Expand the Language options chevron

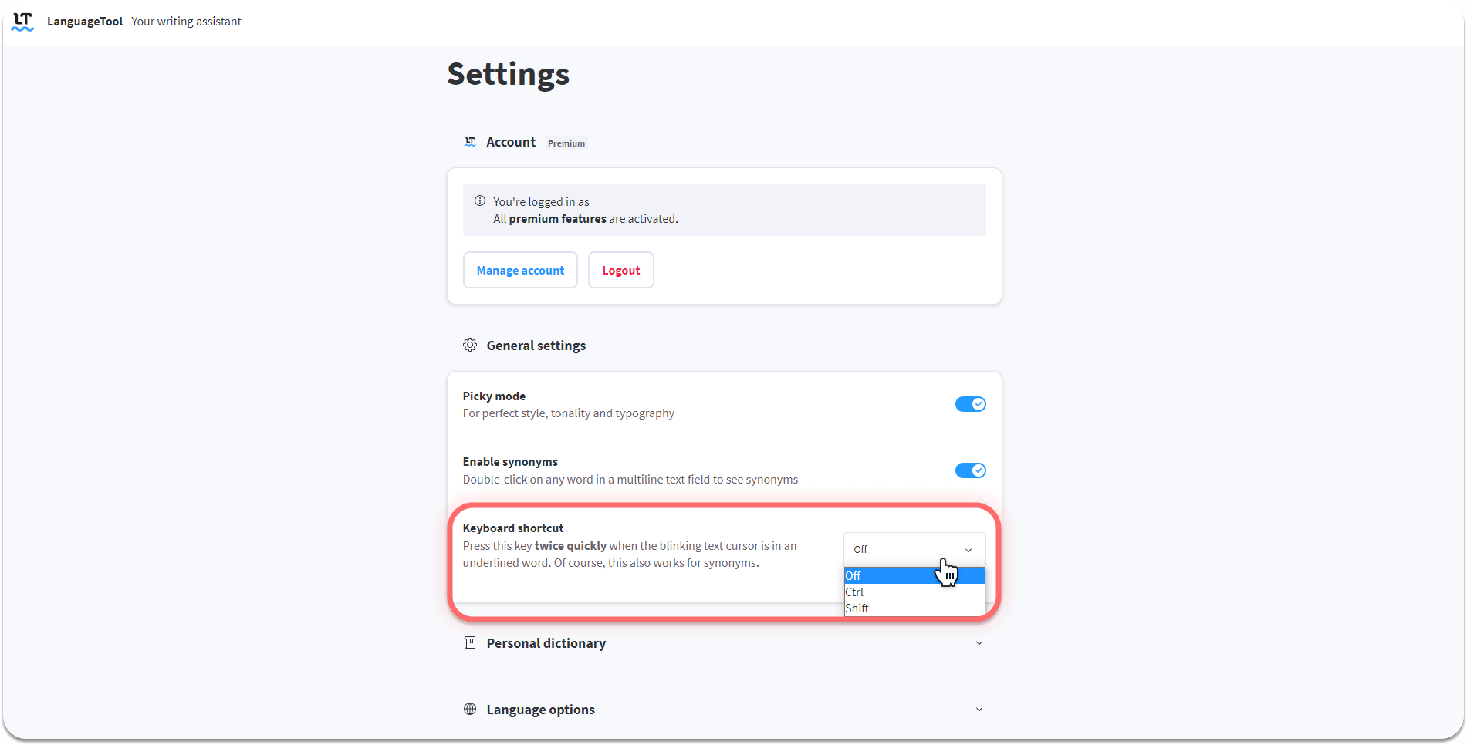tap(979, 710)
